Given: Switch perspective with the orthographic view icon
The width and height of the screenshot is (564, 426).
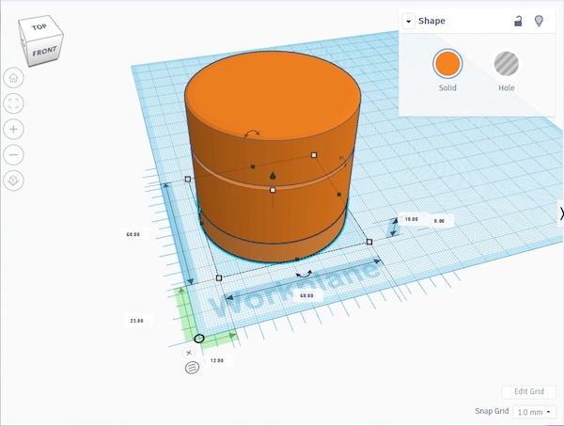Looking at the screenshot, I should pyautogui.click(x=14, y=180).
